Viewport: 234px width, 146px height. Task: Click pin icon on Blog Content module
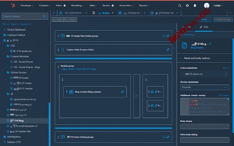[122, 92]
